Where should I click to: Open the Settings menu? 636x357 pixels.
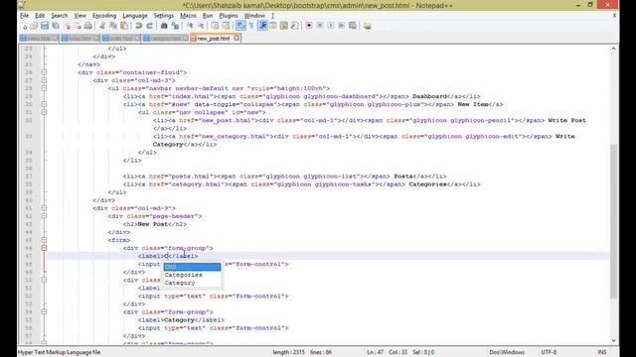click(x=163, y=16)
